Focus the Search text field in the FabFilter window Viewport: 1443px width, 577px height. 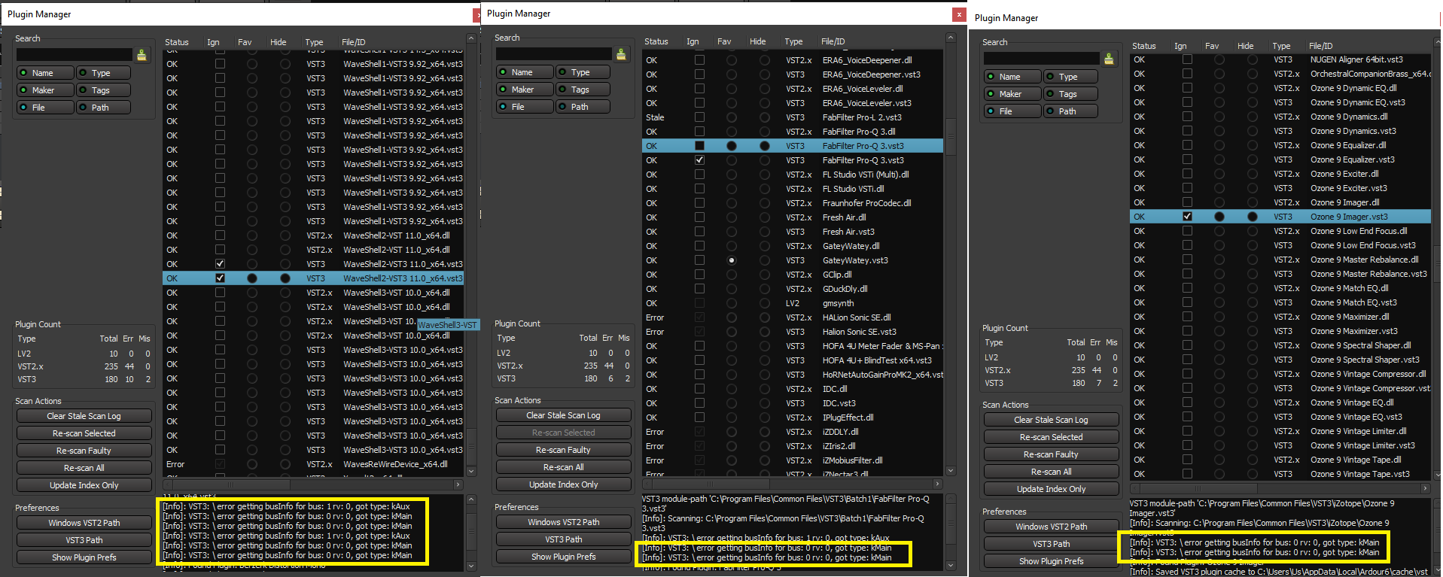(553, 54)
